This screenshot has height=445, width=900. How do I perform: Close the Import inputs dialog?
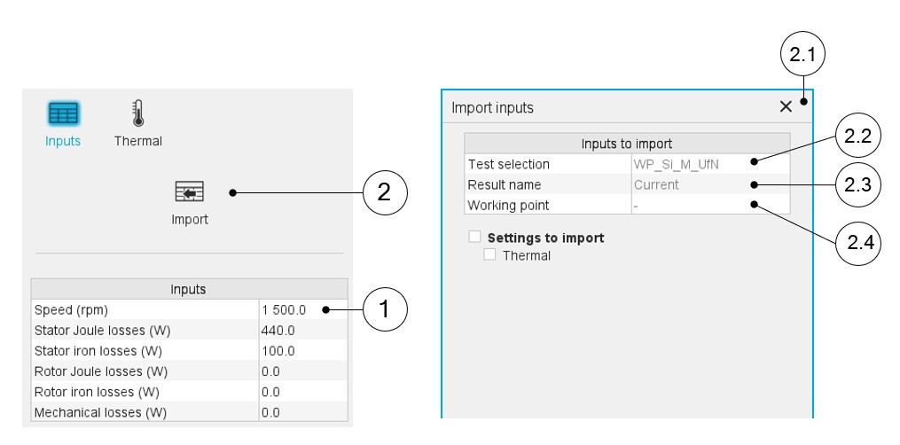coord(786,106)
